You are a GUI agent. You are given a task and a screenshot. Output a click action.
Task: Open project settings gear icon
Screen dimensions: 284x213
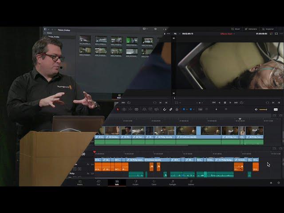pyautogui.click(x=279, y=182)
